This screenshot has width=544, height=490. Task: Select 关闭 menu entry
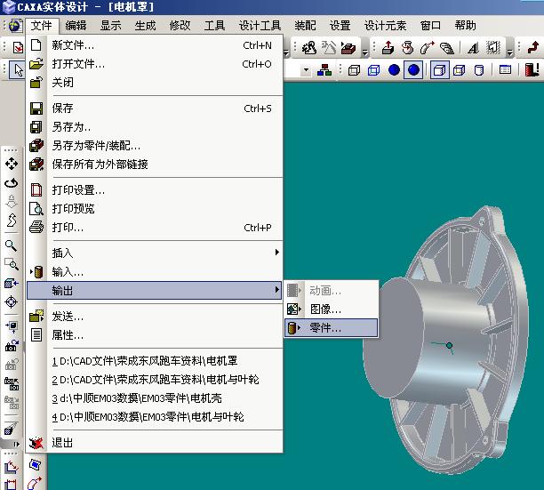154,83
